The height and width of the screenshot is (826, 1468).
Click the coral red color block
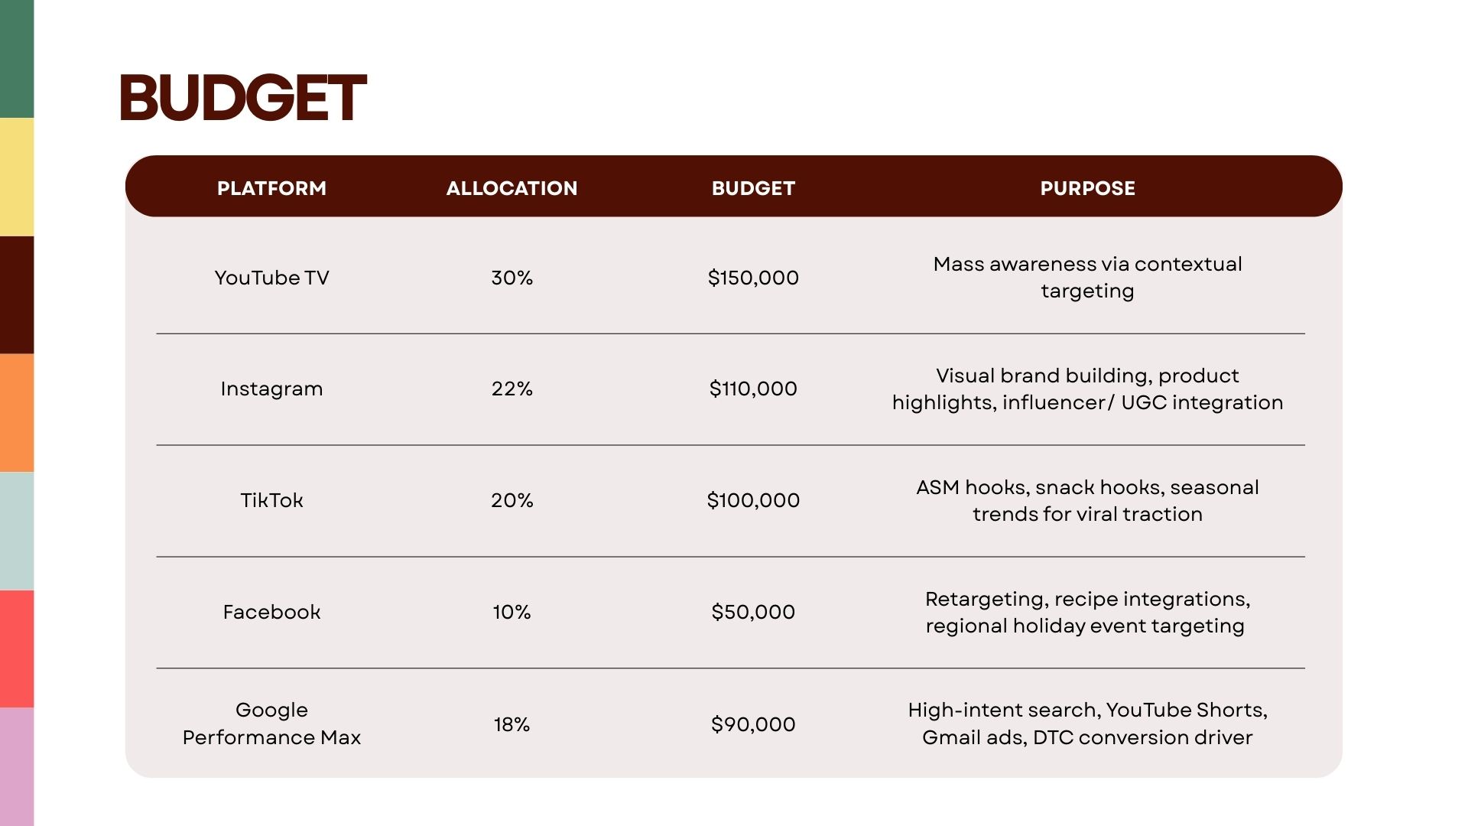click(17, 649)
